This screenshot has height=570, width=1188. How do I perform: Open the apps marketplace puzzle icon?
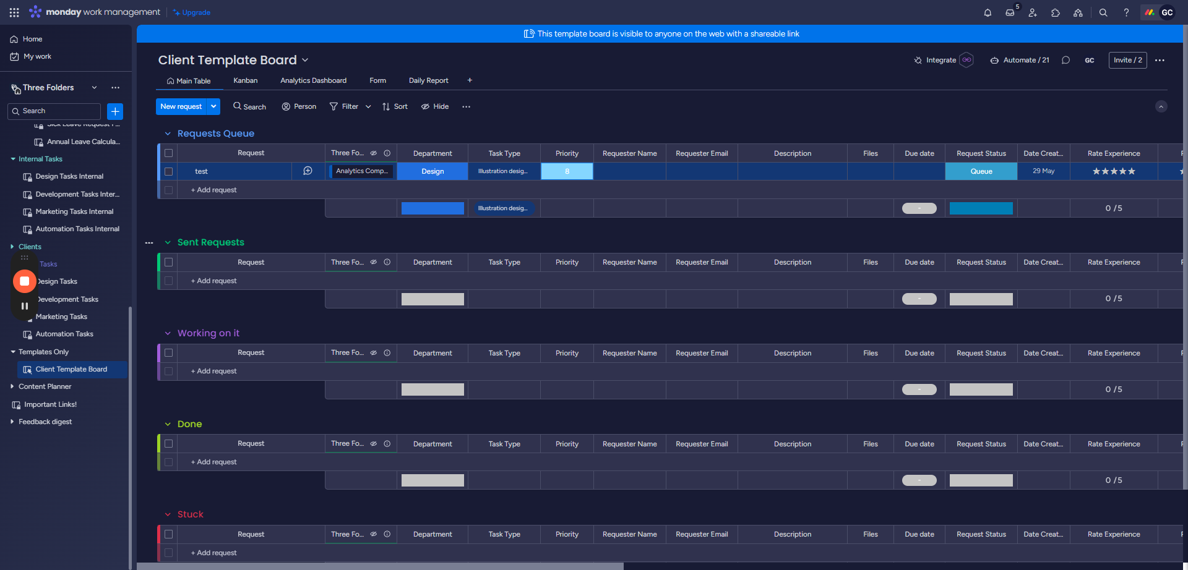[1056, 12]
